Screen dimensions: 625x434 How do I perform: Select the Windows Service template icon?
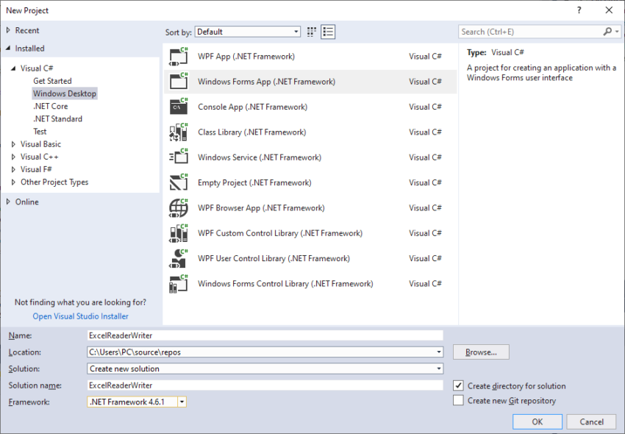pyautogui.click(x=179, y=157)
